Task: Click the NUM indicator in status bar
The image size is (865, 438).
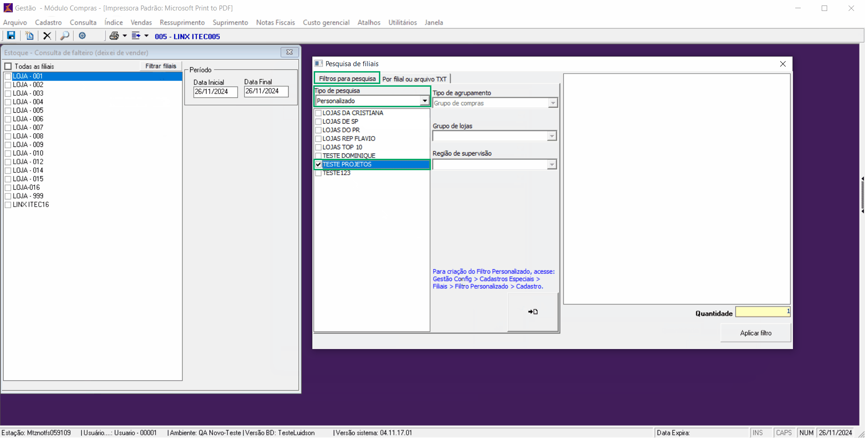Action: 806,433
